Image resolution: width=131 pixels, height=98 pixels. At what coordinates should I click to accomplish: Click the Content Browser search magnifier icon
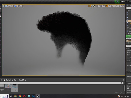(x=122, y=83)
